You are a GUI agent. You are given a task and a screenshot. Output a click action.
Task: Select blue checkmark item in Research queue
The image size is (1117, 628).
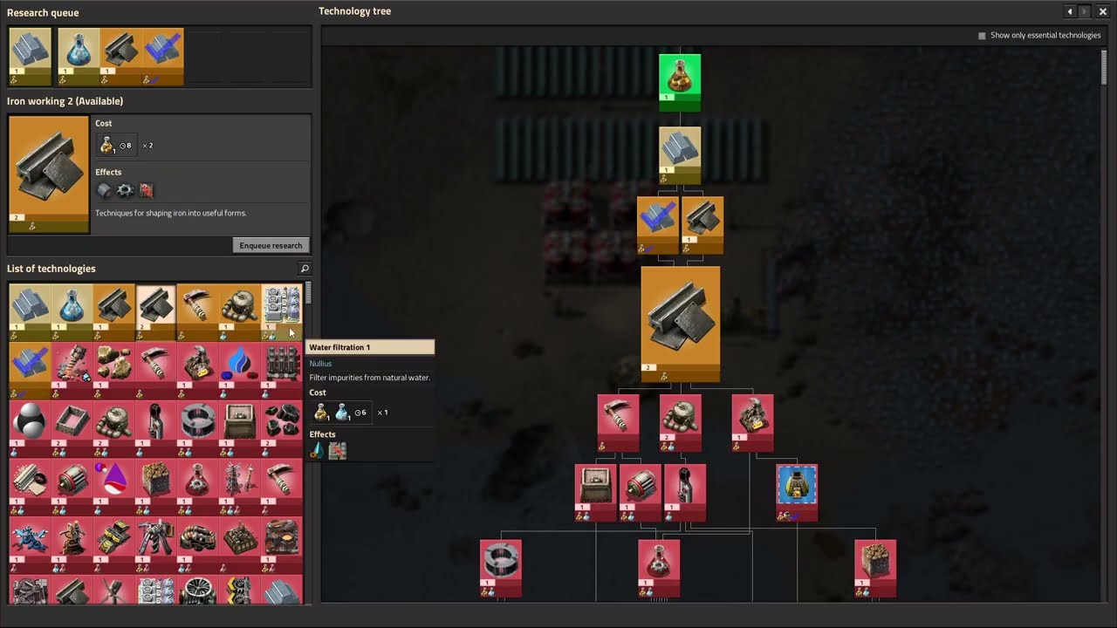click(x=162, y=57)
